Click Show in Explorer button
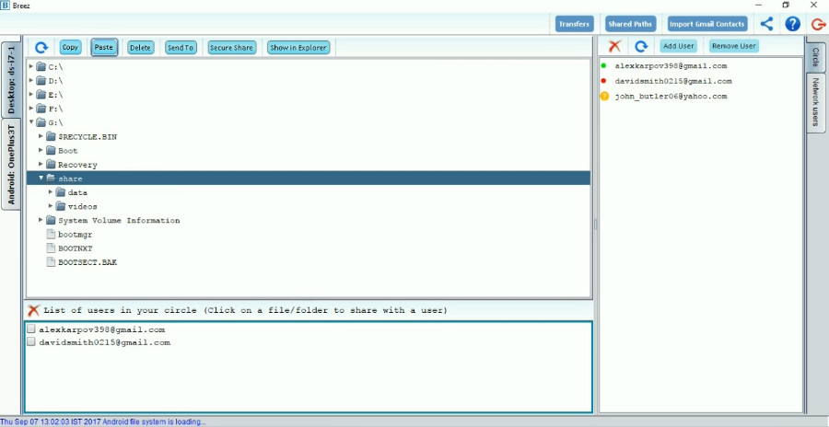This screenshot has width=829, height=427. [298, 48]
